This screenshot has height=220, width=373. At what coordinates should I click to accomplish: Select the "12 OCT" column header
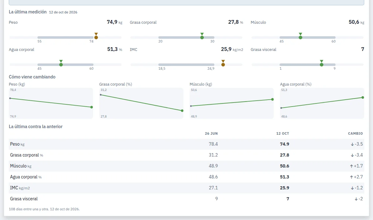[x=283, y=133]
